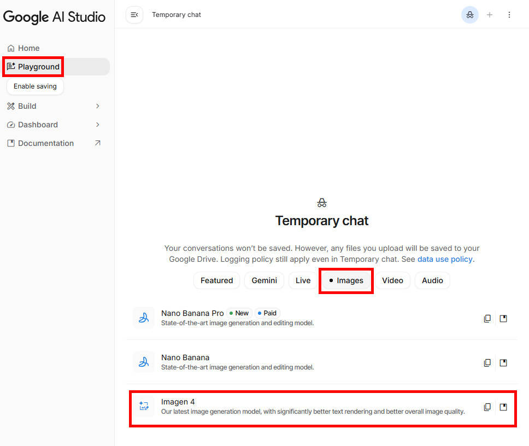This screenshot has width=529, height=446.
Task: Copy the Nano Banana Pro model ID
Action: (x=487, y=319)
